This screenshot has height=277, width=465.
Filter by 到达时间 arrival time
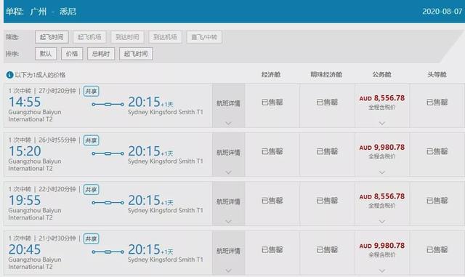point(128,37)
